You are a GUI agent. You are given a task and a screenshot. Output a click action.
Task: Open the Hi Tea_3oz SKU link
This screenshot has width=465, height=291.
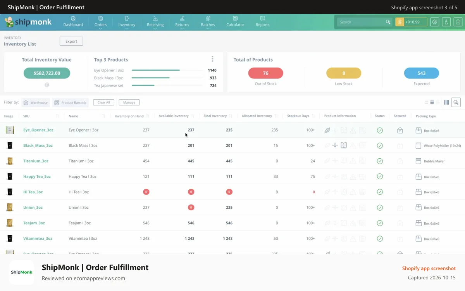pos(33,192)
